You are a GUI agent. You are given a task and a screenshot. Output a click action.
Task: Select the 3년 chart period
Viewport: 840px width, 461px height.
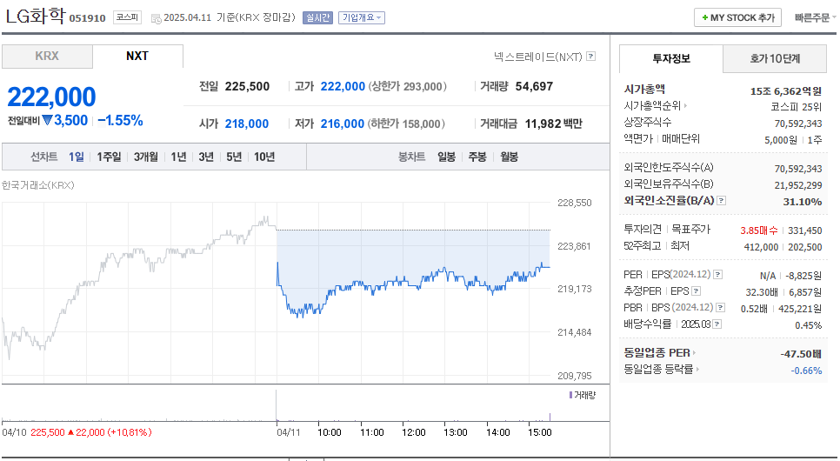point(206,157)
